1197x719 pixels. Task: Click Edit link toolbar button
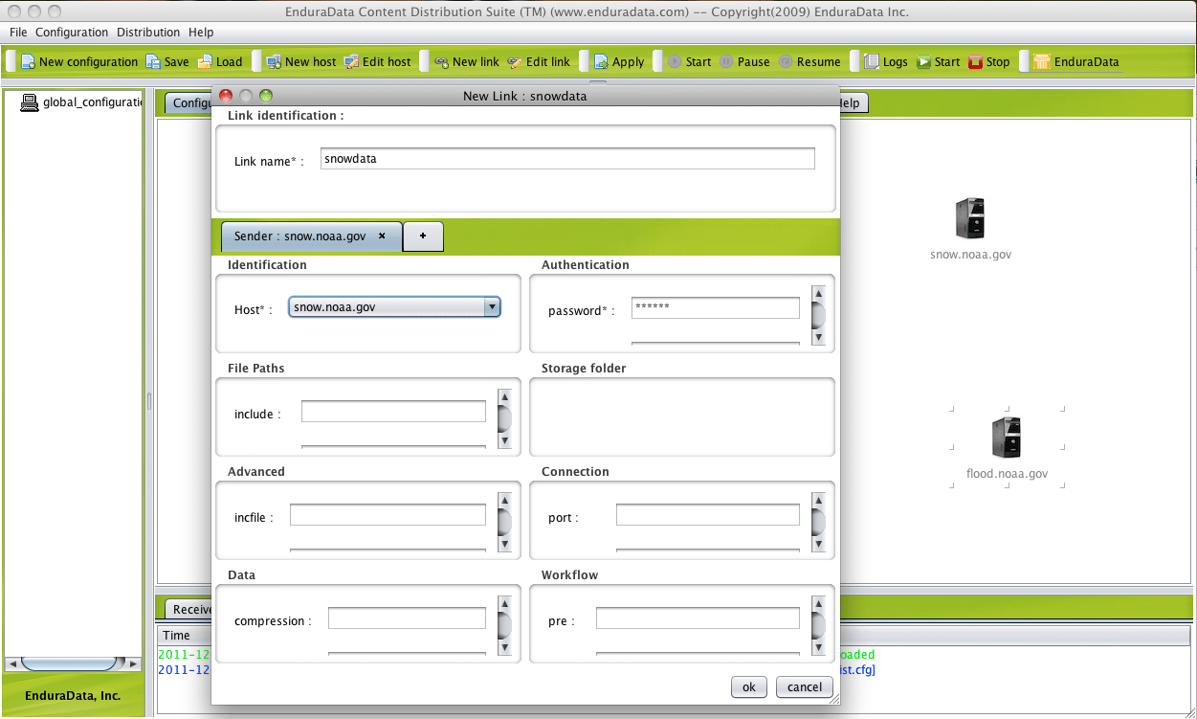point(539,61)
